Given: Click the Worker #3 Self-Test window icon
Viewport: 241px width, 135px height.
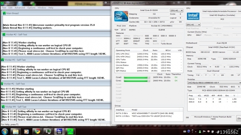Looking at the screenshot, I should 3,60.
